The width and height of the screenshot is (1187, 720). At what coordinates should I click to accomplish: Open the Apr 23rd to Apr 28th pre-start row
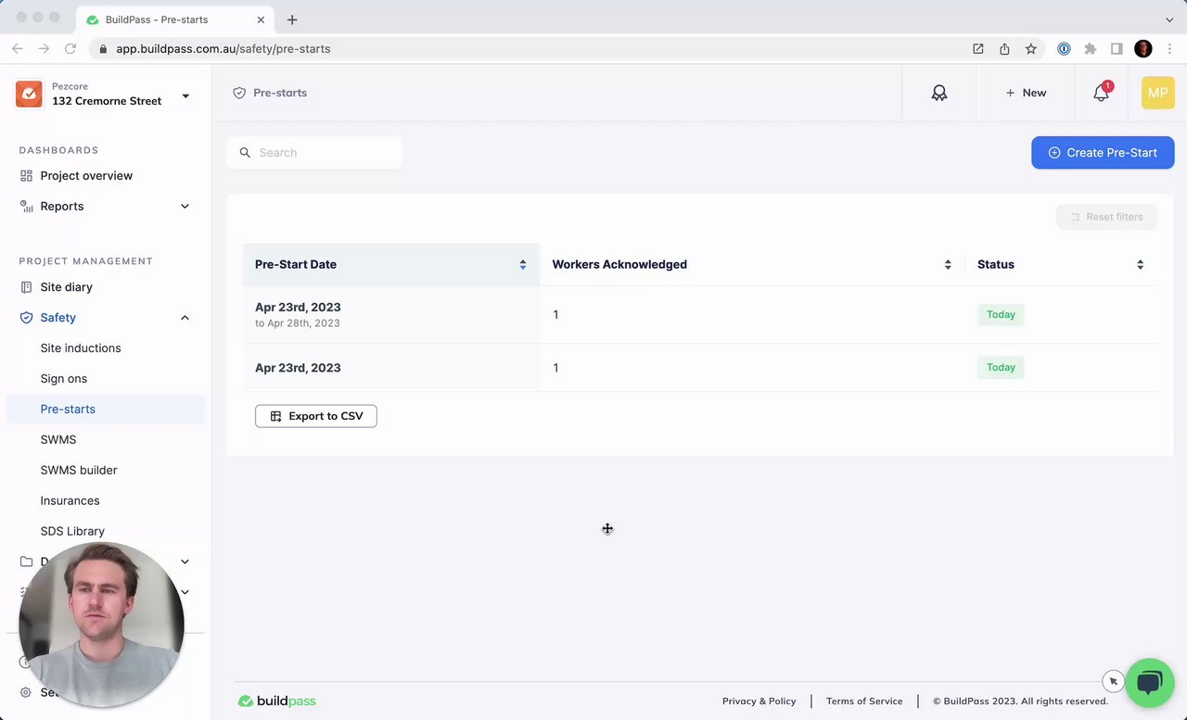[700, 315]
